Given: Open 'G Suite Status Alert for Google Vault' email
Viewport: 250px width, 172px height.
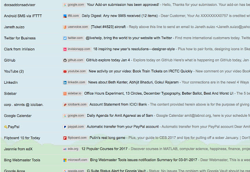Looking at the screenshot, I should coord(116,171).
